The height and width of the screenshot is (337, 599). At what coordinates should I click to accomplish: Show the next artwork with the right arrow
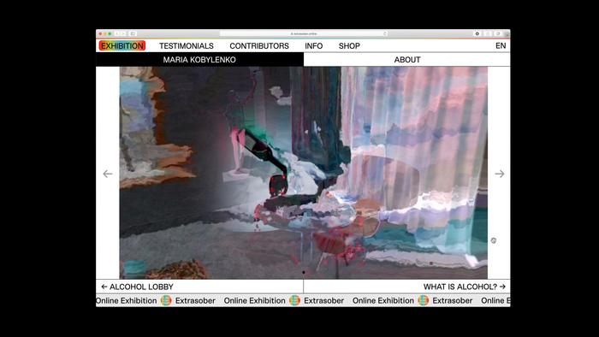tap(499, 174)
